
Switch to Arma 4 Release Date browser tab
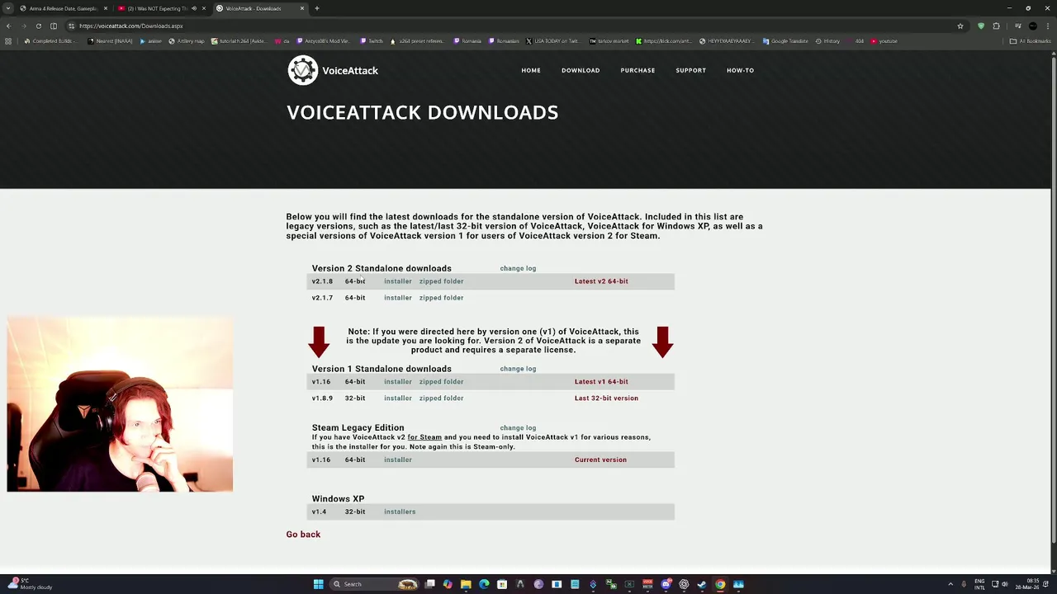click(64, 8)
